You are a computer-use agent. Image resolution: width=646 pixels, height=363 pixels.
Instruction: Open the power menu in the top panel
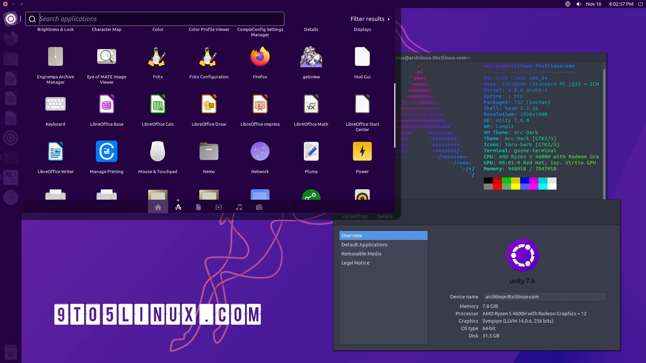[640, 4]
